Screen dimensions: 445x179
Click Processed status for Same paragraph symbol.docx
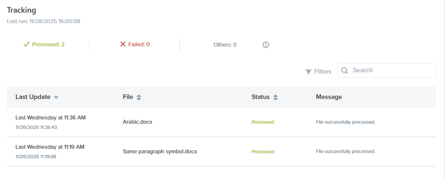pyautogui.click(x=262, y=152)
